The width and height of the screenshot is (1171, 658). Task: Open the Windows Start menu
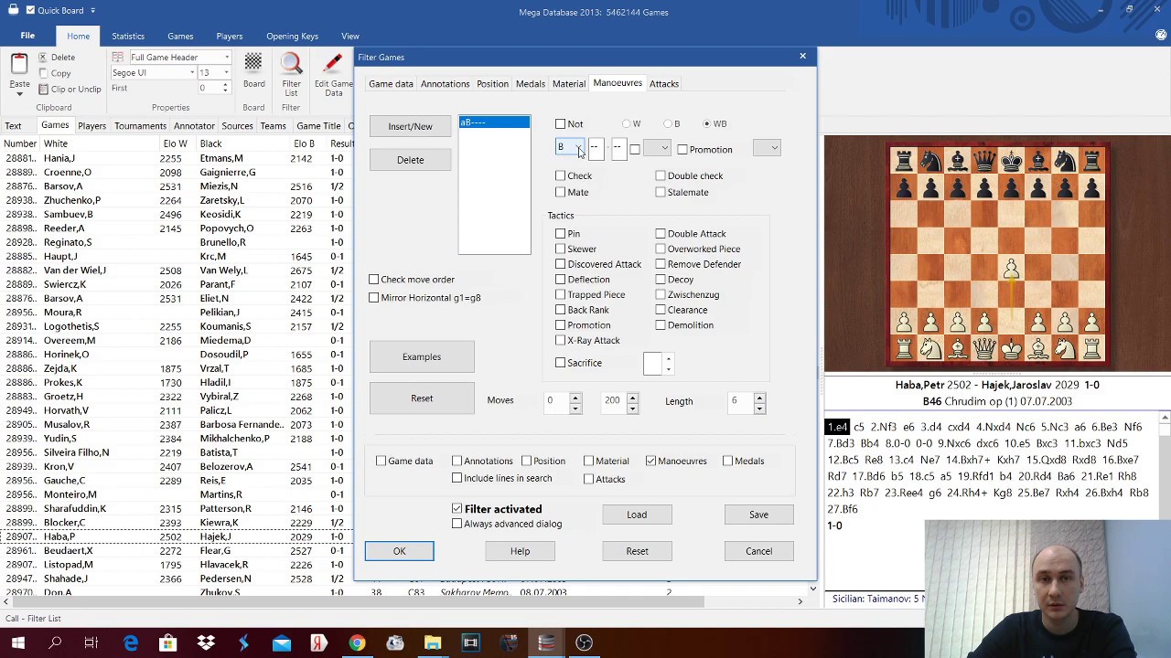(x=17, y=643)
